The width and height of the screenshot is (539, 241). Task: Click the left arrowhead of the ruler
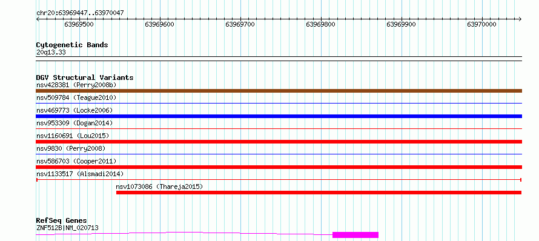[x=38, y=19]
